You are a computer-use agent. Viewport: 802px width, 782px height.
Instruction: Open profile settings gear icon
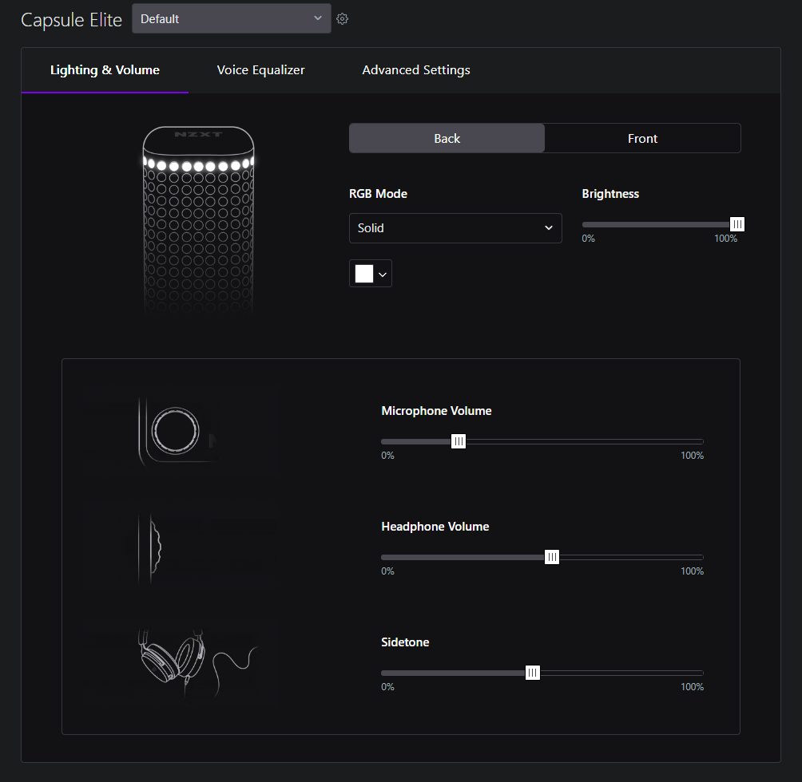pos(343,19)
